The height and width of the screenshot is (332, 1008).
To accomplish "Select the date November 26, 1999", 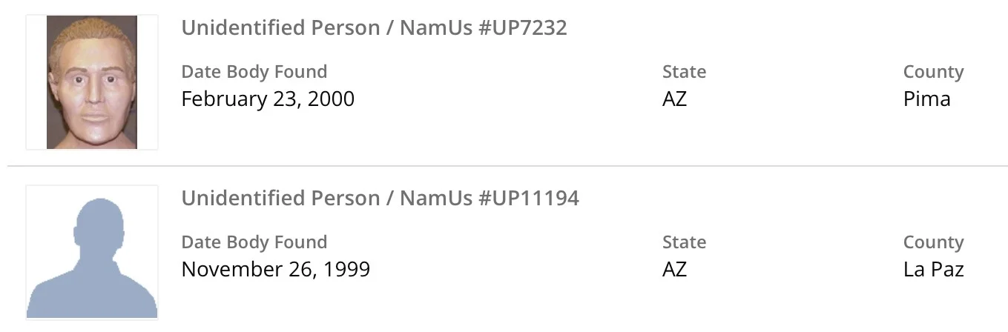I will point(275,269).
